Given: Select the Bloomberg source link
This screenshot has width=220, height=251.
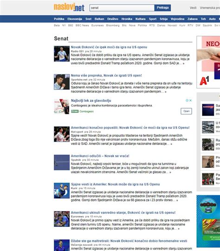Looking at the screenshot, I should tap(113, 25).
